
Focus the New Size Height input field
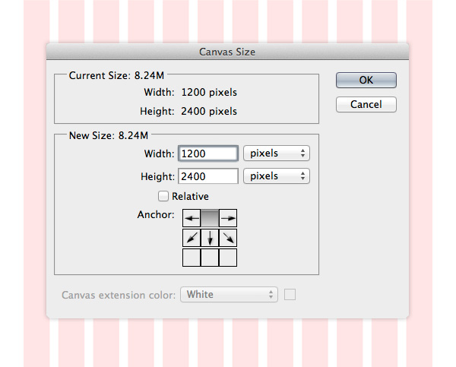tap(207, 176)
